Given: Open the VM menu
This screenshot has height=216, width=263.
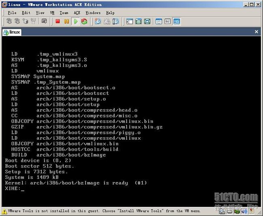Looking at the screenshot, I should click(x=52, y=13).
